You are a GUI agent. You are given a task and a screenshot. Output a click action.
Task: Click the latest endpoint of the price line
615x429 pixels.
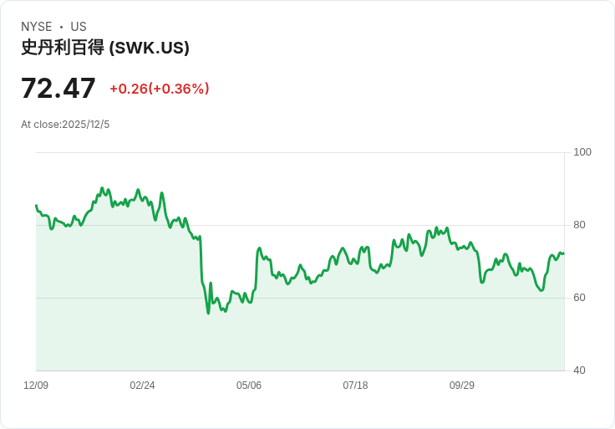click(563, 253)
